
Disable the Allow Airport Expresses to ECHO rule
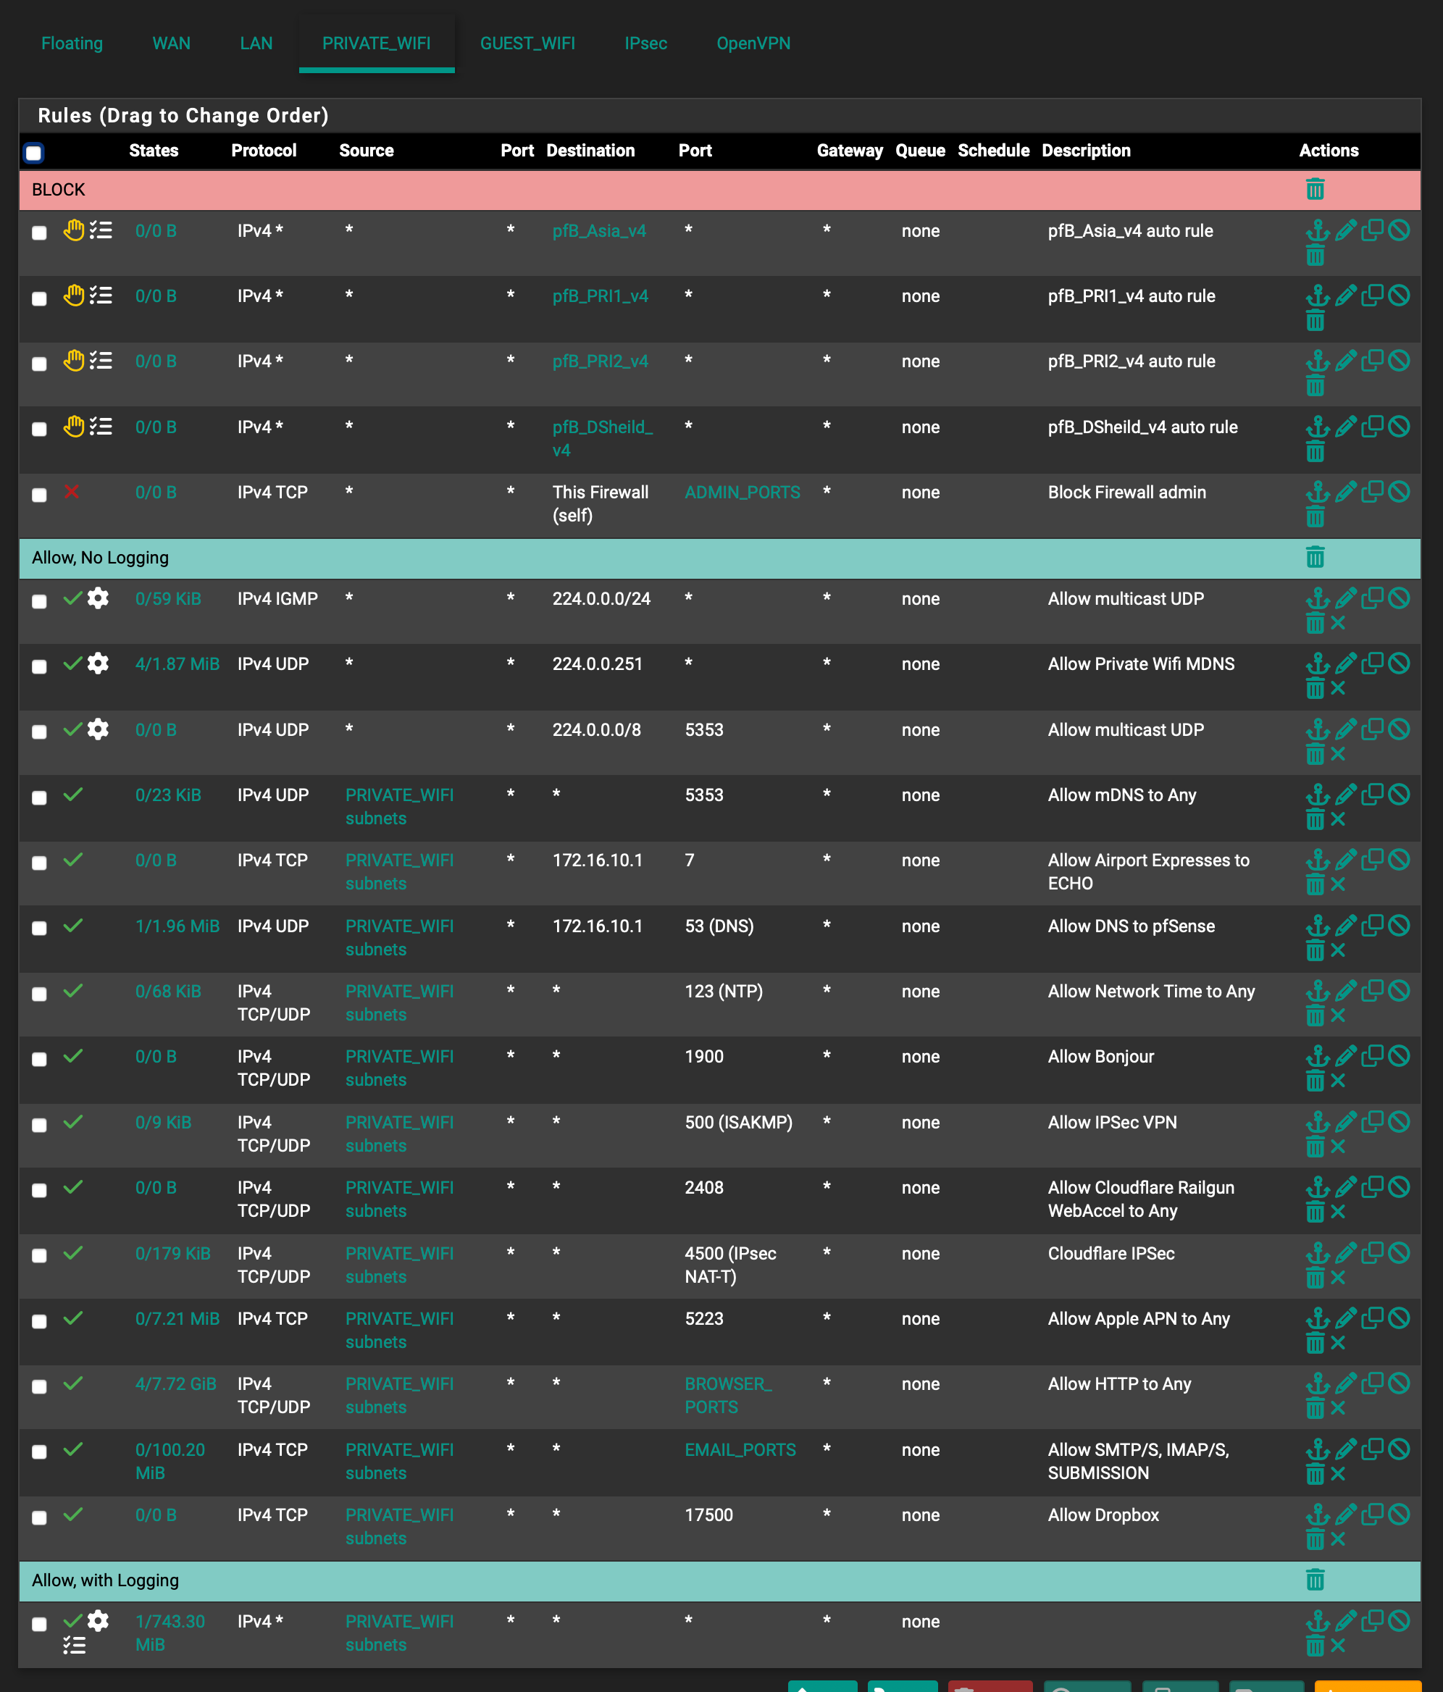[1399, 860]
